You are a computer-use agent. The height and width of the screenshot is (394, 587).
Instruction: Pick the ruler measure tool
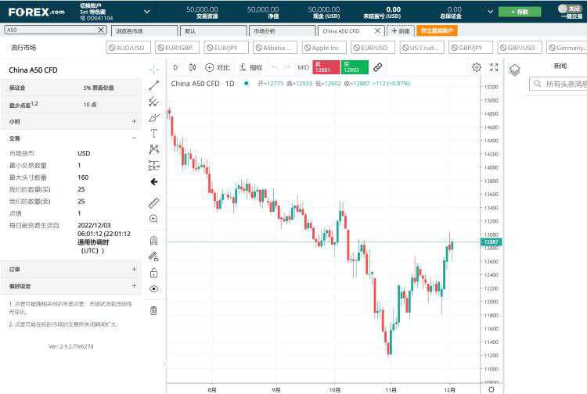pyautogui.click(x=153, y=202)
